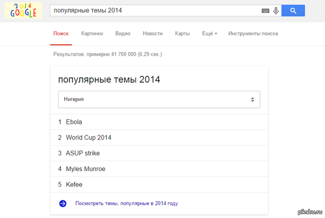The width and height of the screenshot is (325, 218).
Task: Expand the Ещё dropdown menu
Action: (210, 34)
